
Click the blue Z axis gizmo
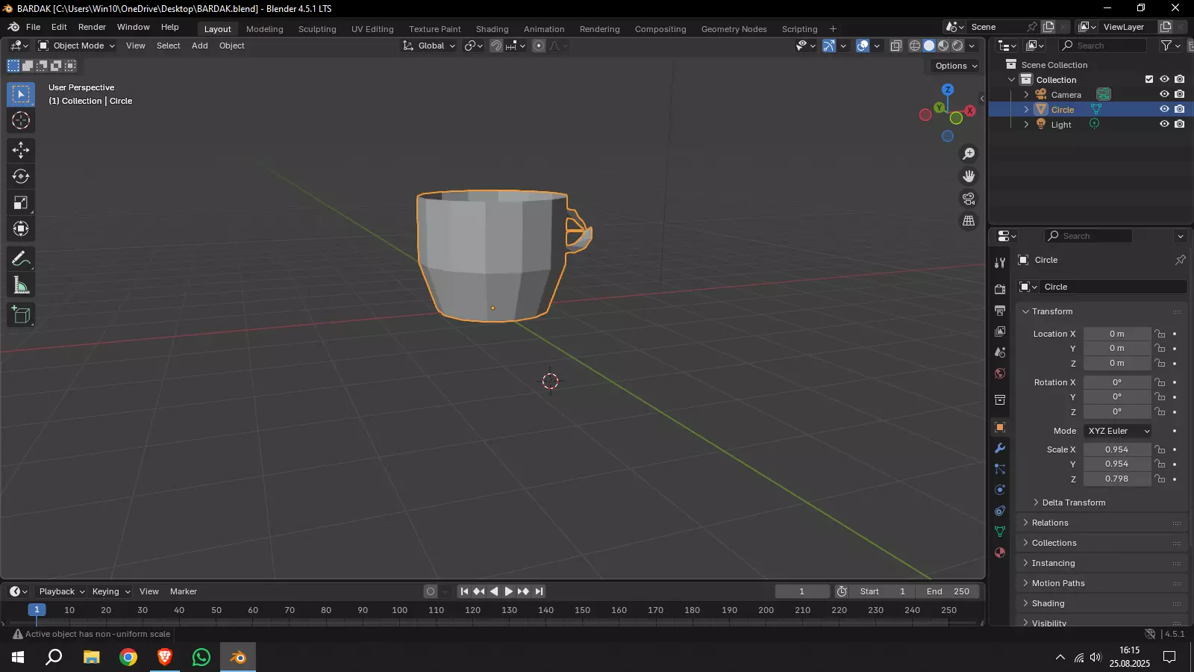[948, 90]
